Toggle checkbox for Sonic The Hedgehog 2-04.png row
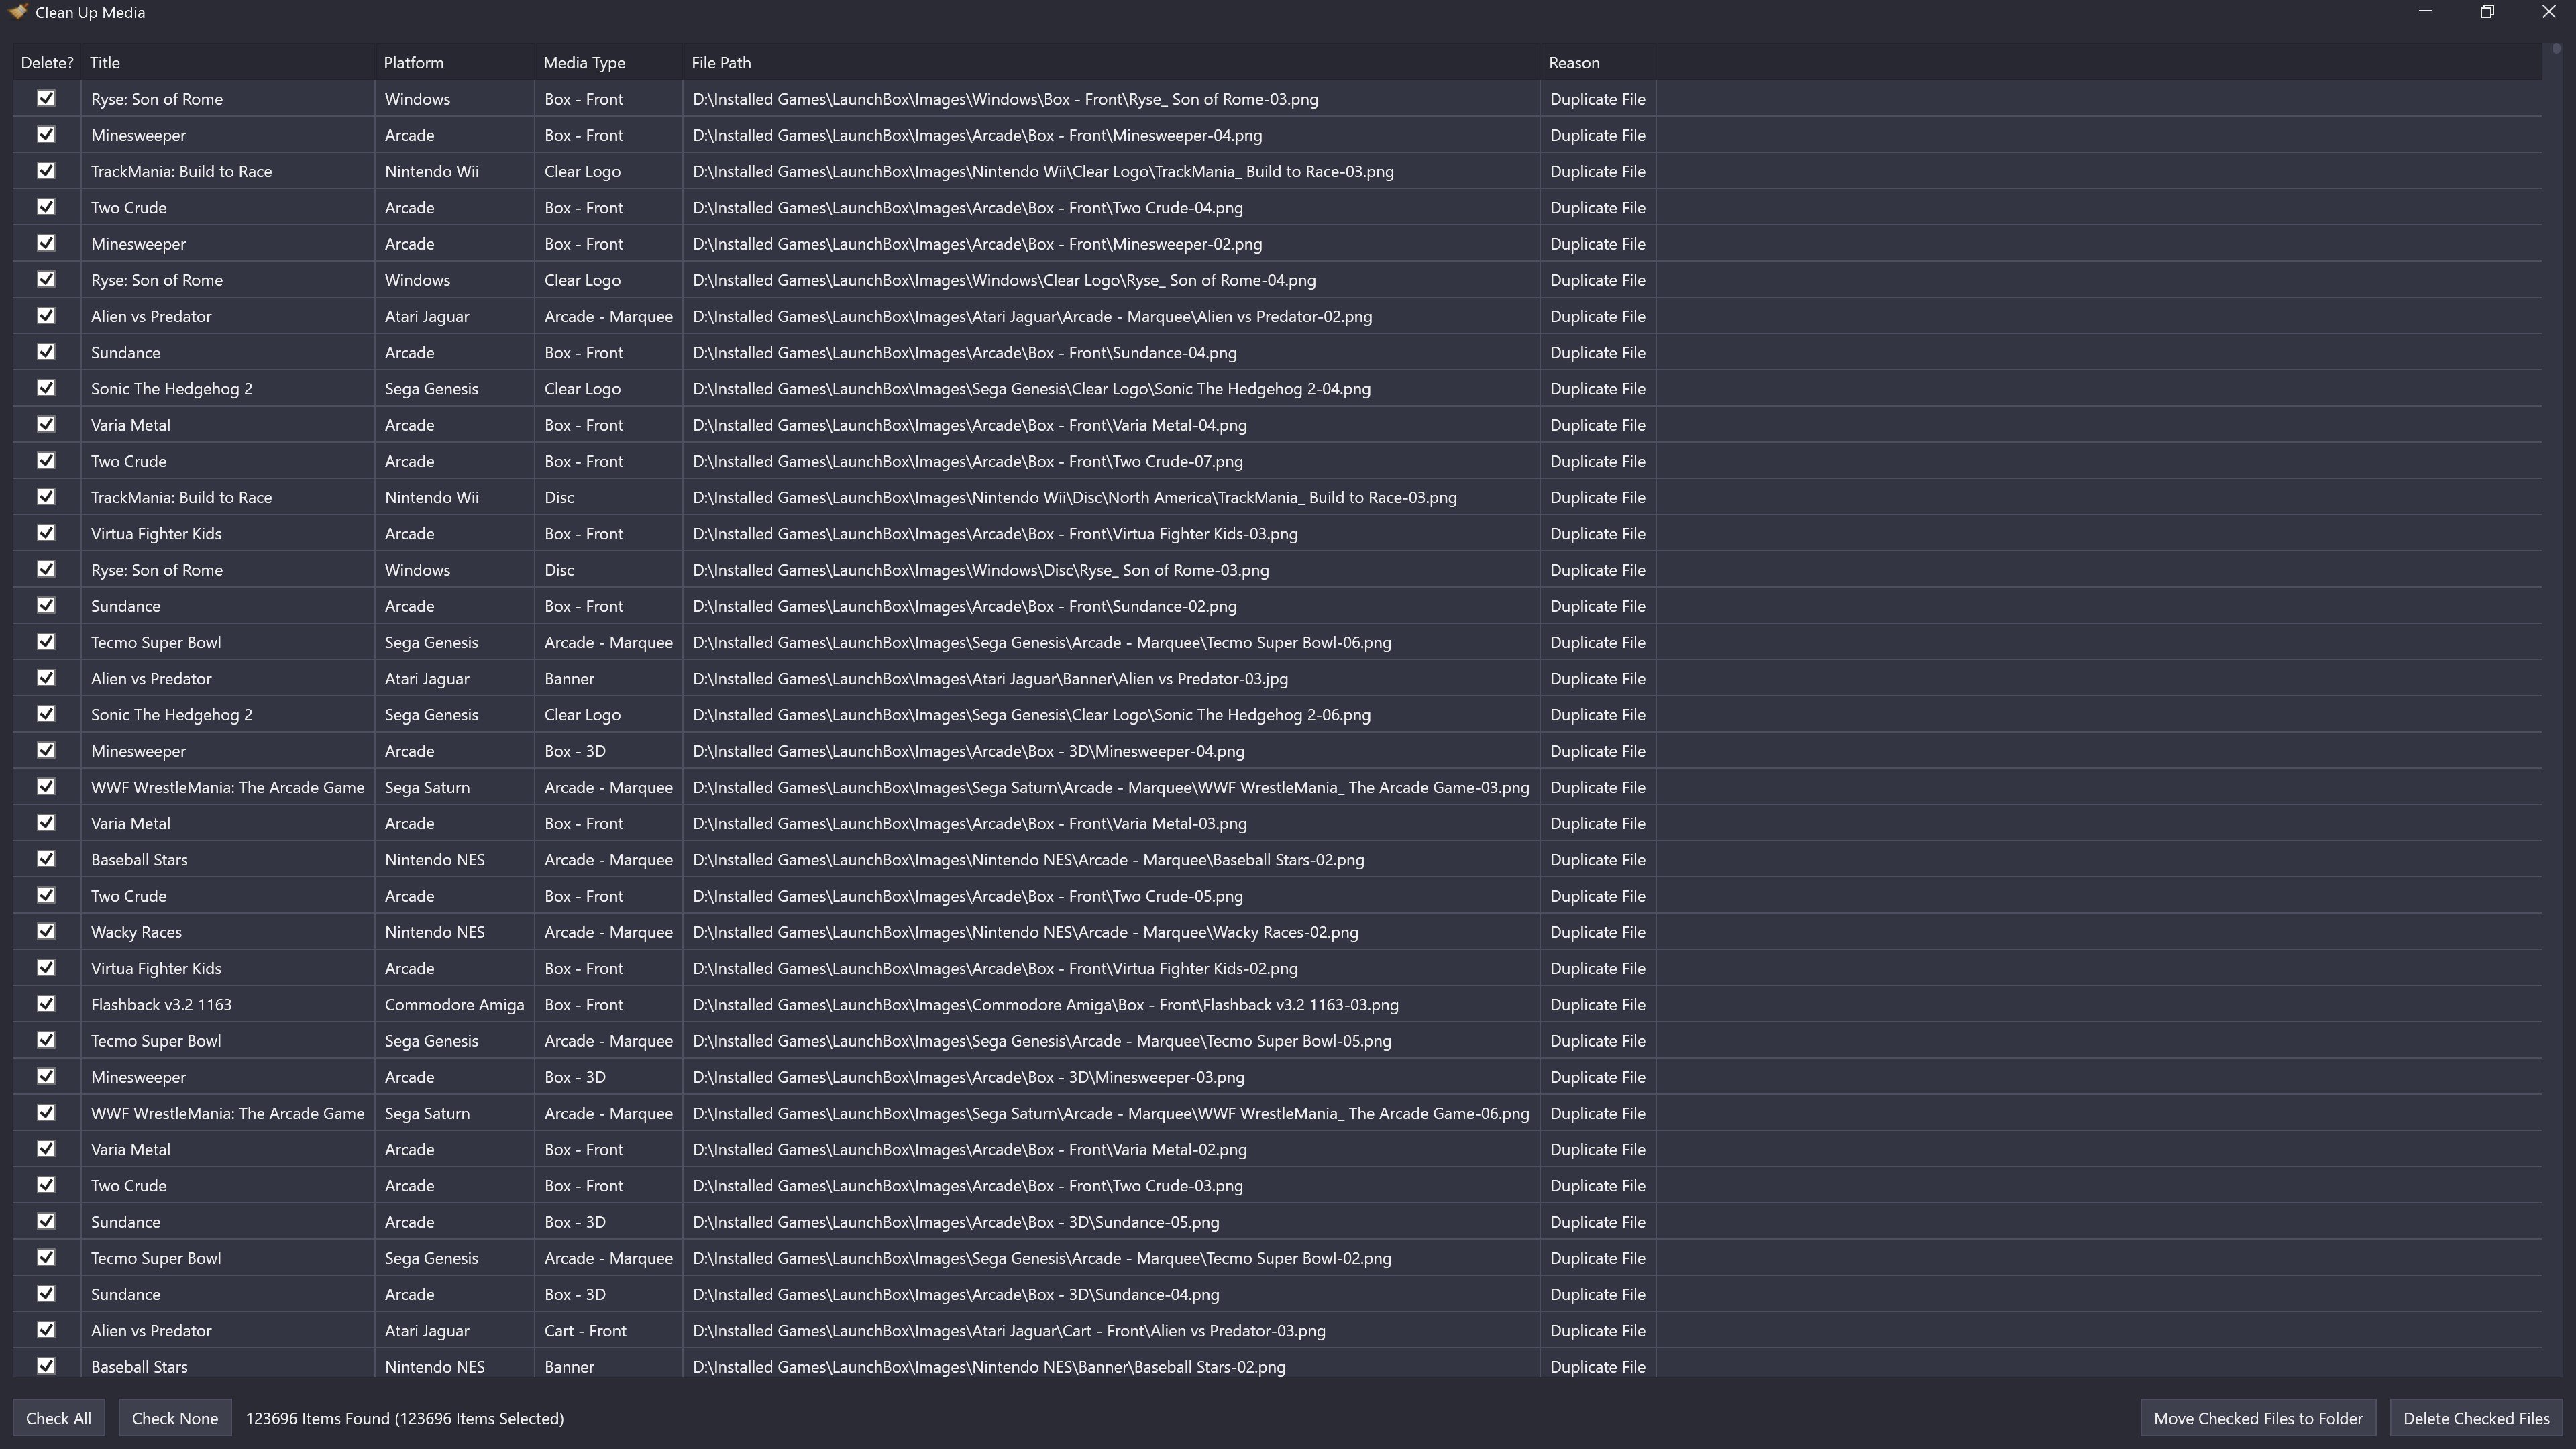 tap(46, 388)
